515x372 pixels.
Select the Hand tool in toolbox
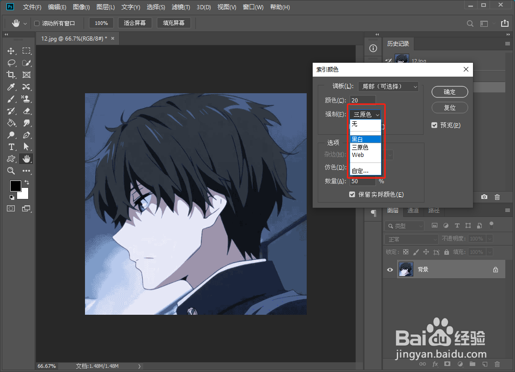tap(26, 159)
